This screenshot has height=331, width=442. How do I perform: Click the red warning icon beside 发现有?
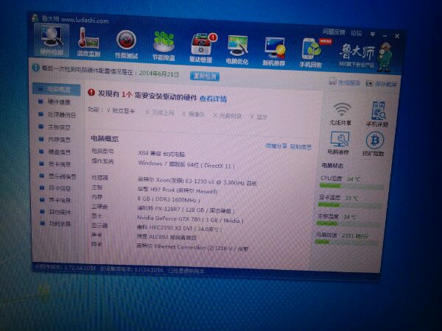click(x=91, y=93)
